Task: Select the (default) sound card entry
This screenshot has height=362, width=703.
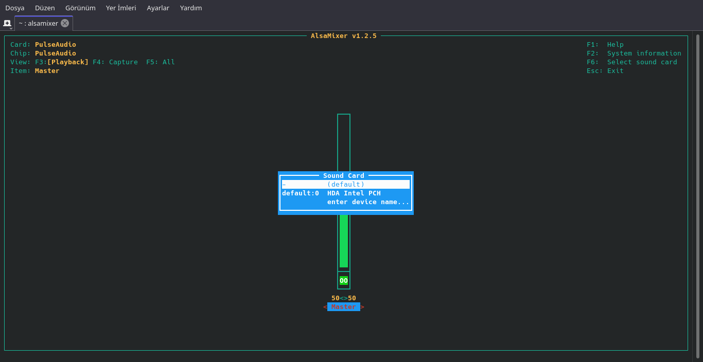Action: click(346, 184)
